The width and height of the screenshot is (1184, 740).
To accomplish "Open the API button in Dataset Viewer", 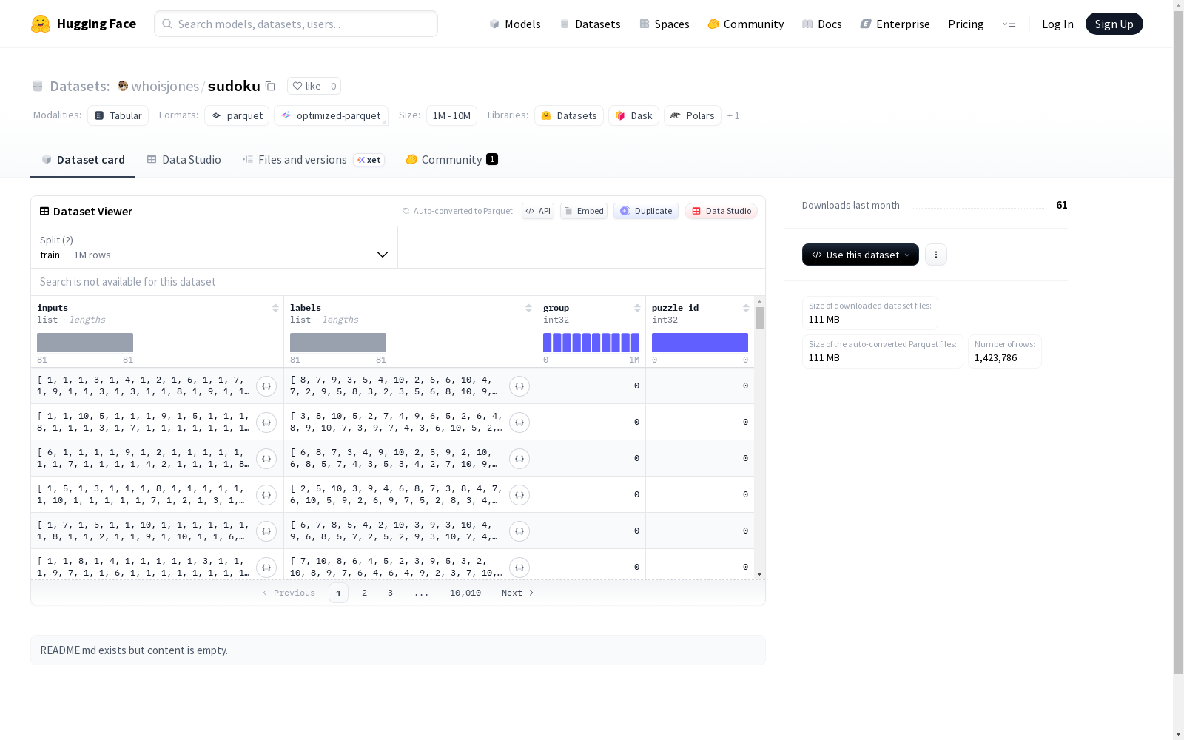I will [538, 211].
